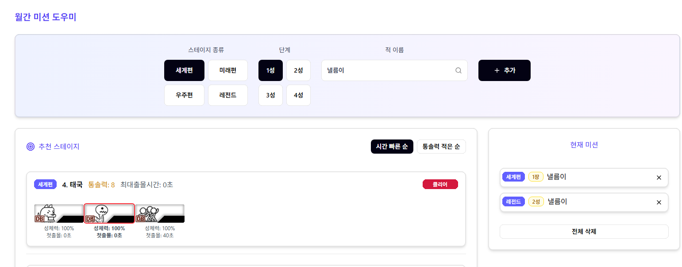The height and width of the screenshot is (267, 682).
Task: Click the target icon beside 추천 스테이지
Action: tap(31, 147)
